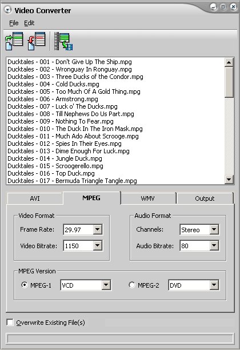Select Ducktales 008 Till Nephews Do Us Part
Image resolution: width=240 pixels, height=350 pixels.
71,114
